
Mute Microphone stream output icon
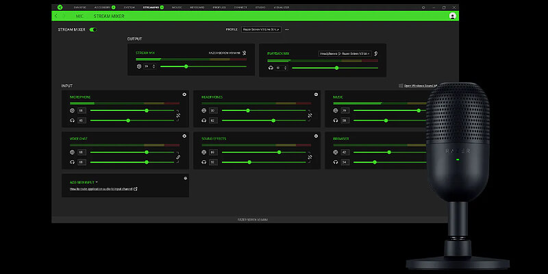point(72,110)
